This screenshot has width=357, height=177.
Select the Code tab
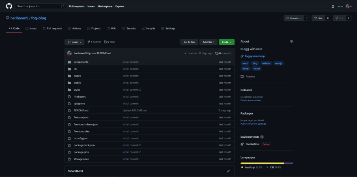tap(14, 28)
